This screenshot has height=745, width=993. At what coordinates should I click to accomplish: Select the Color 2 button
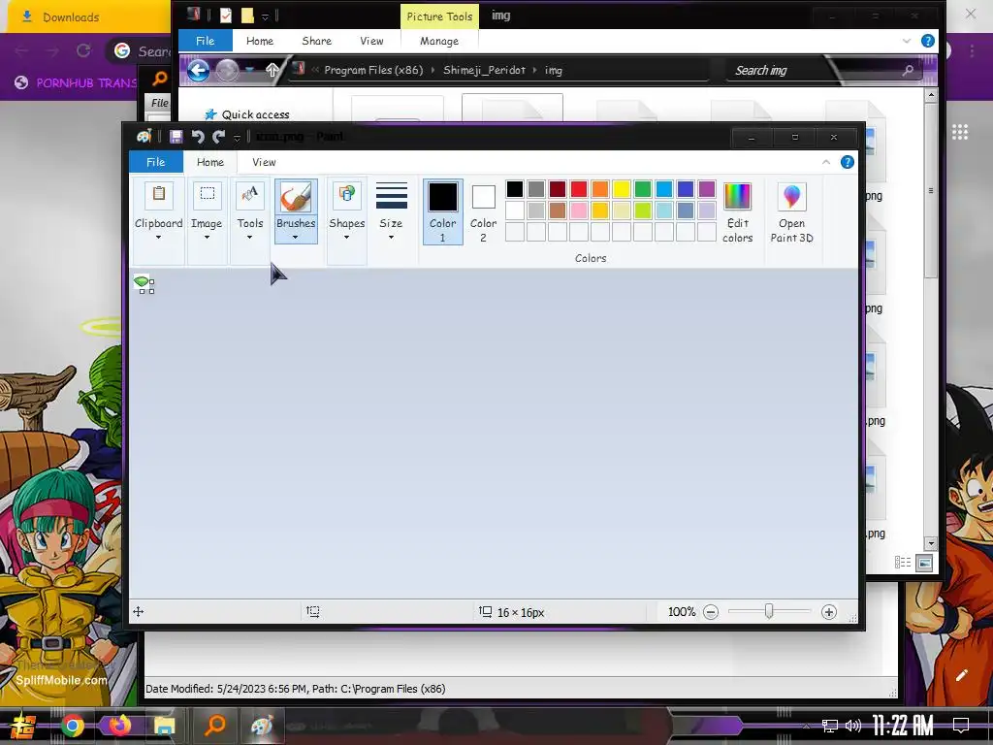(x=483, y=211)
